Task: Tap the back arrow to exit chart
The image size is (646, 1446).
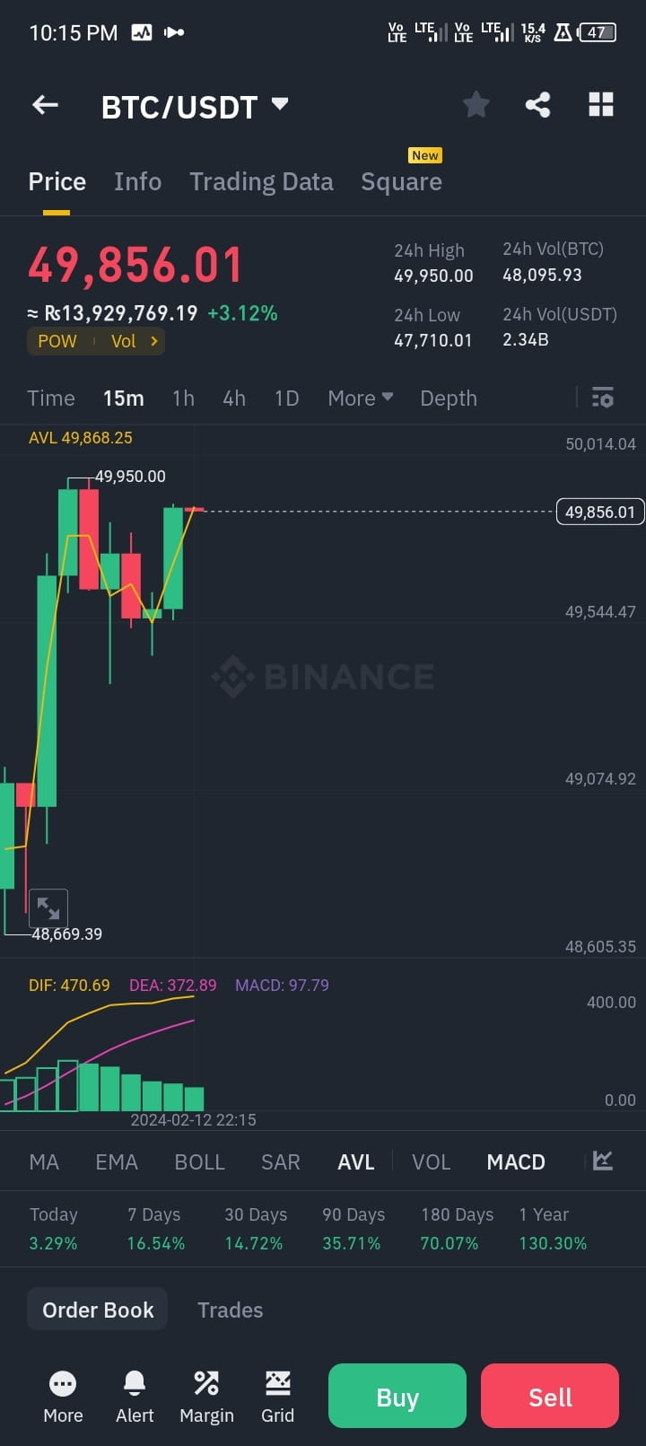Action: pyautogui.click(x=44, y=105)
